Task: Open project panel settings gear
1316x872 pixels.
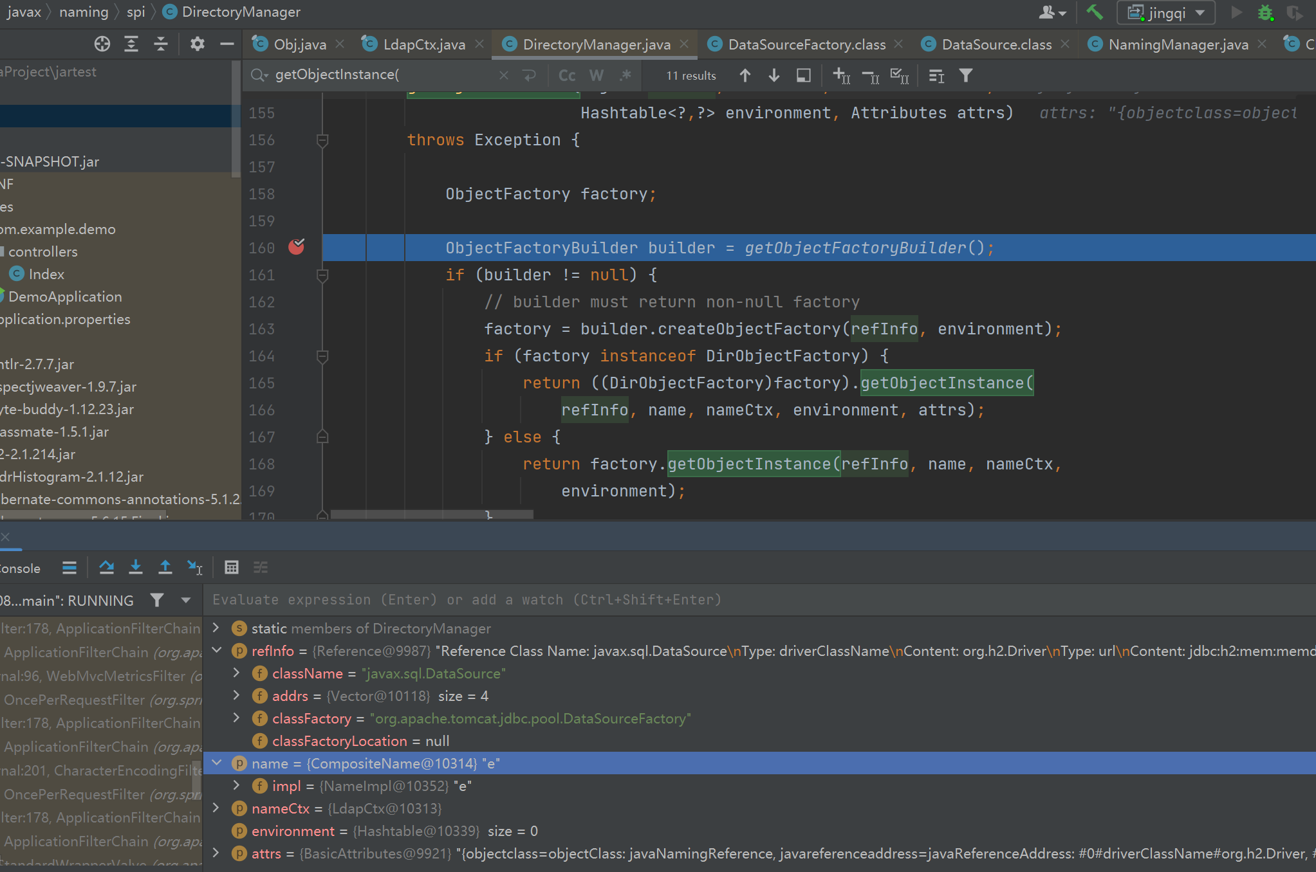Action: pos(197,44)
